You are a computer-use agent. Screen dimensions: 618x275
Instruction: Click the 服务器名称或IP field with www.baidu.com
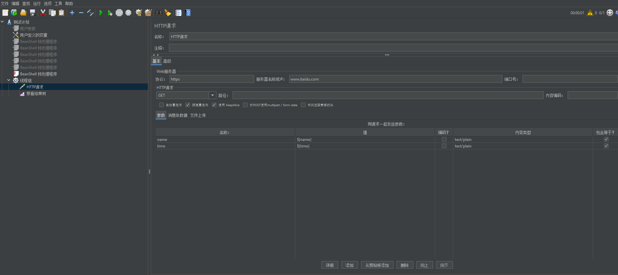click(395, 79)
